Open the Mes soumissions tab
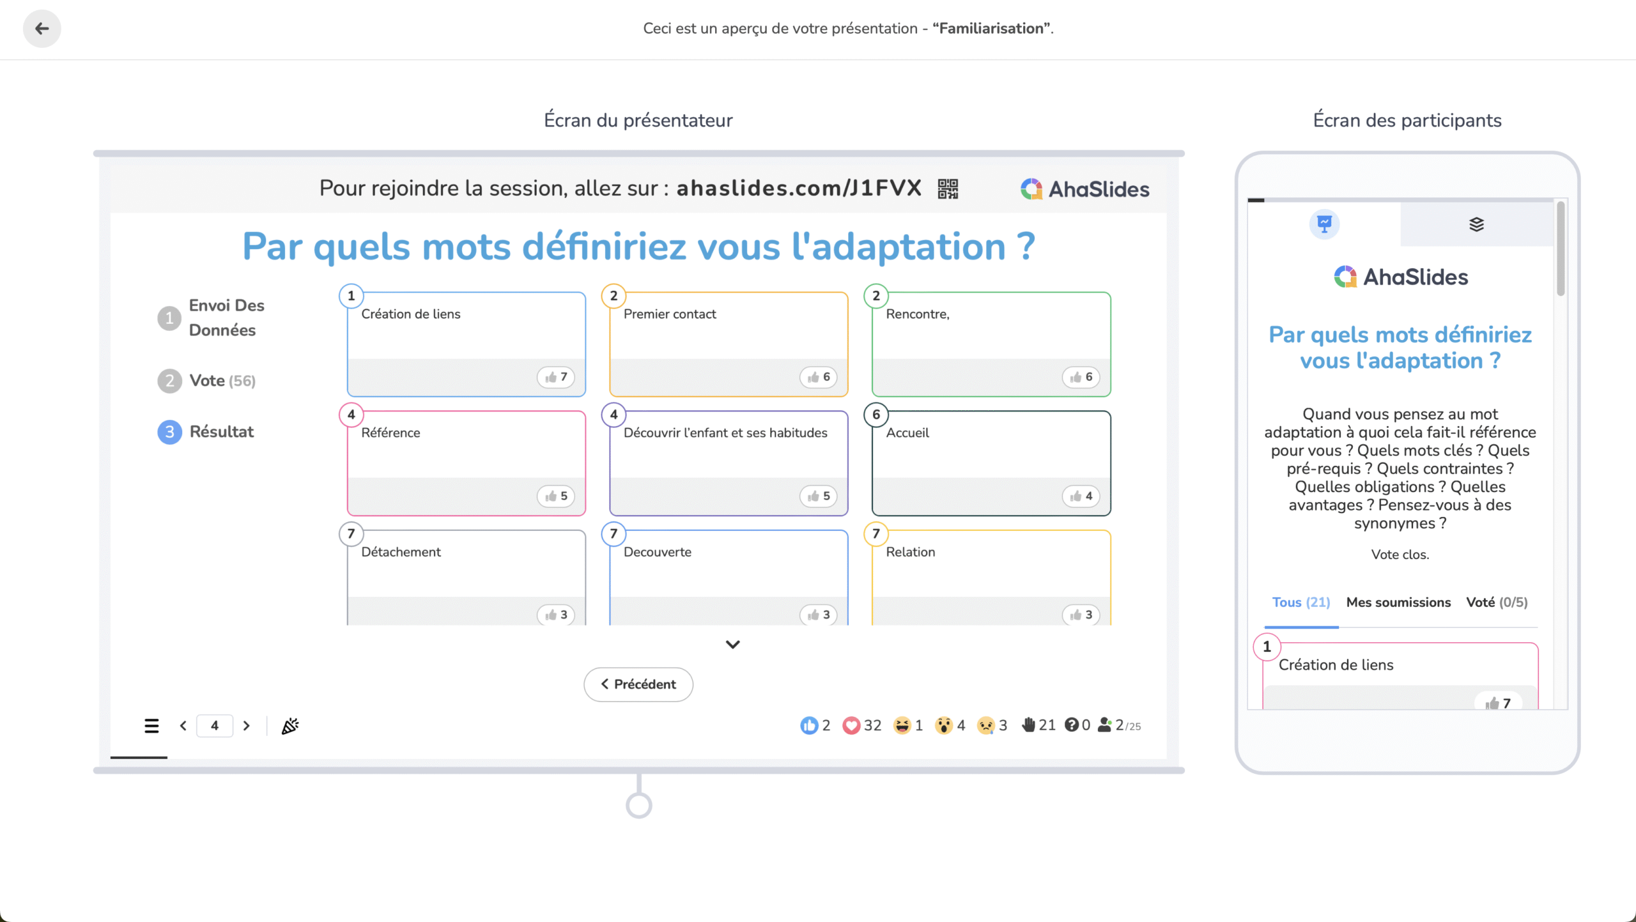Screen dimensions: 1636x922 point(1398,603)
